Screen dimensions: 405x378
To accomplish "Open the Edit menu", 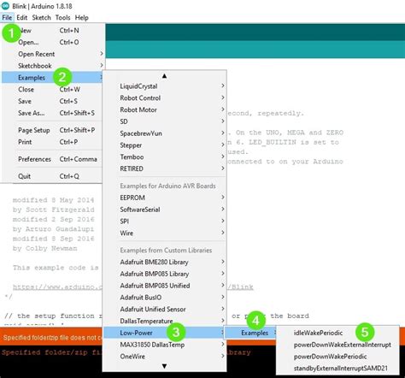I will coord(22,18).
